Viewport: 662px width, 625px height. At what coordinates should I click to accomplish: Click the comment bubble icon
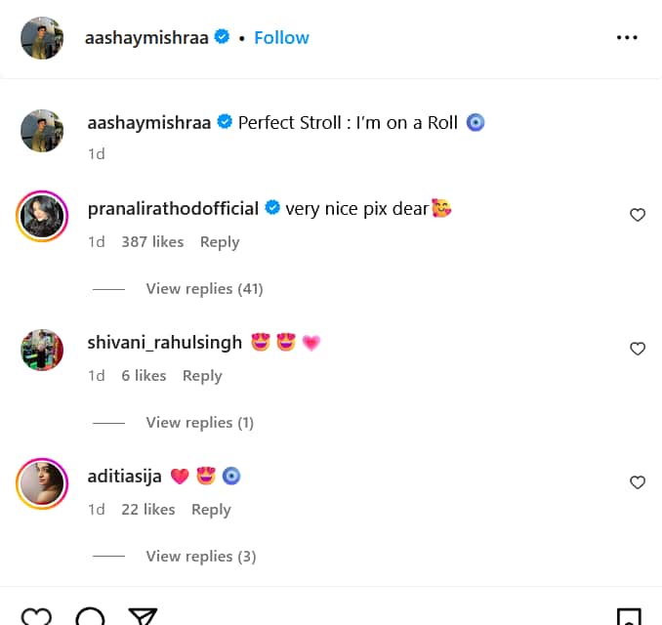pyautogui.click(x=90, y=617)
